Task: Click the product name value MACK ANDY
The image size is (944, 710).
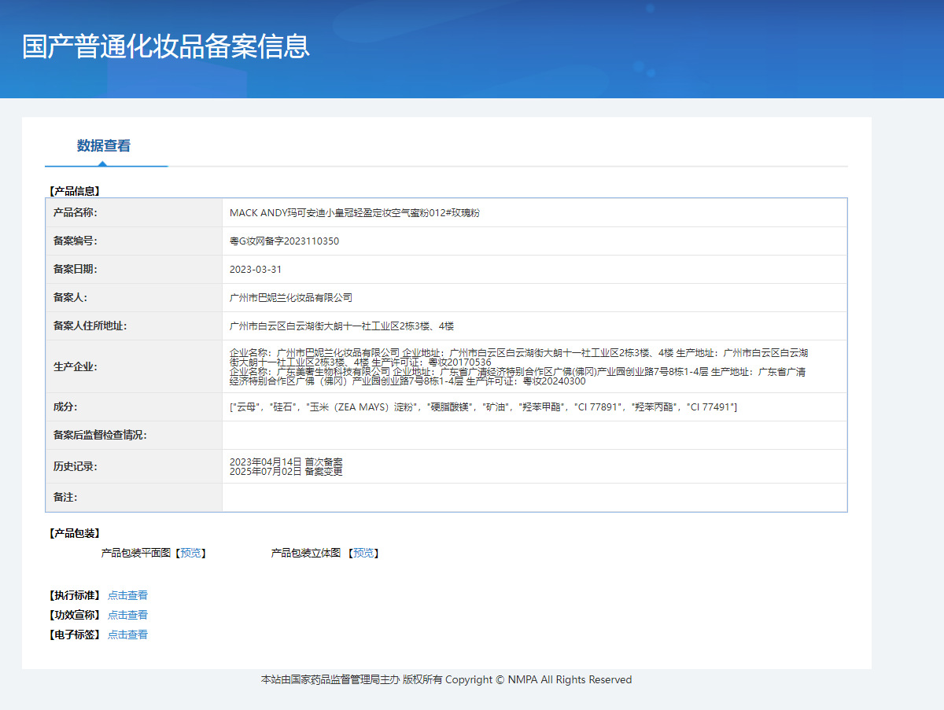Action: (x=354, y=213)
